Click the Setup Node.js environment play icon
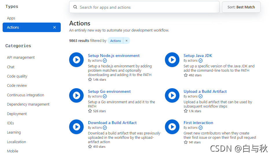Image resolution: width=272 pixels, height=155 pixels. click(x=76, y=60)
